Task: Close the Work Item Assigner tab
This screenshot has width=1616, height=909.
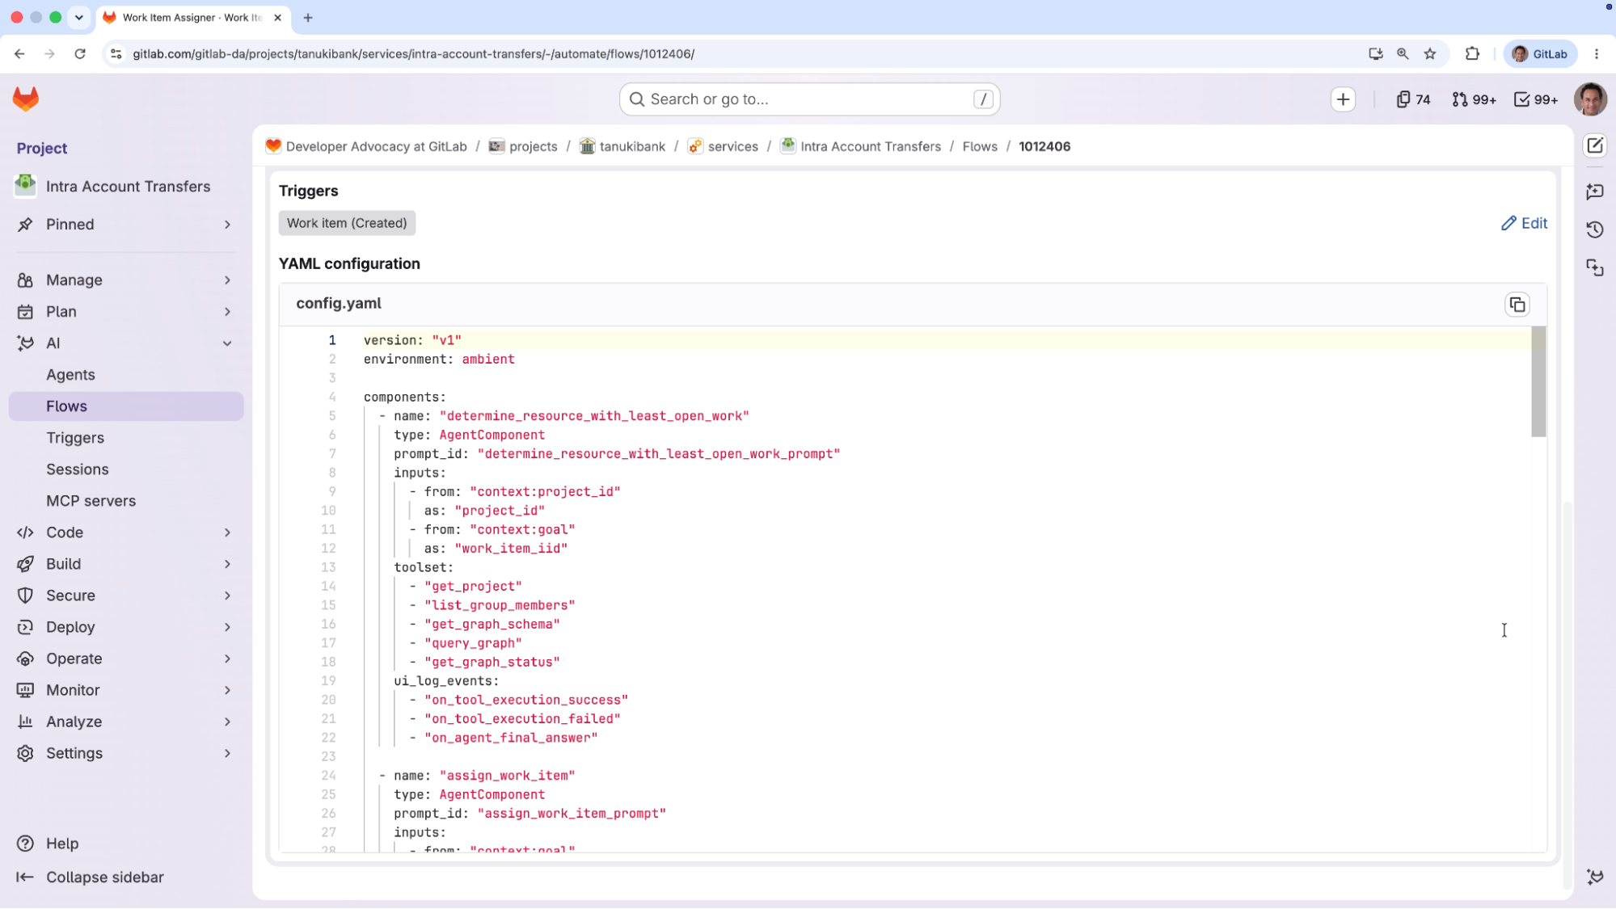Action: click(277, 18)
